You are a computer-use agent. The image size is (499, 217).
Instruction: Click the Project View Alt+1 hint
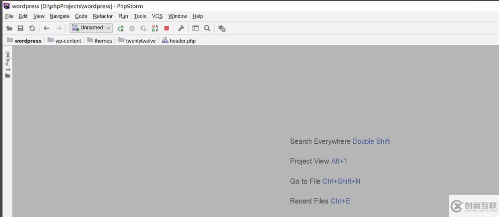coord(318,161)
